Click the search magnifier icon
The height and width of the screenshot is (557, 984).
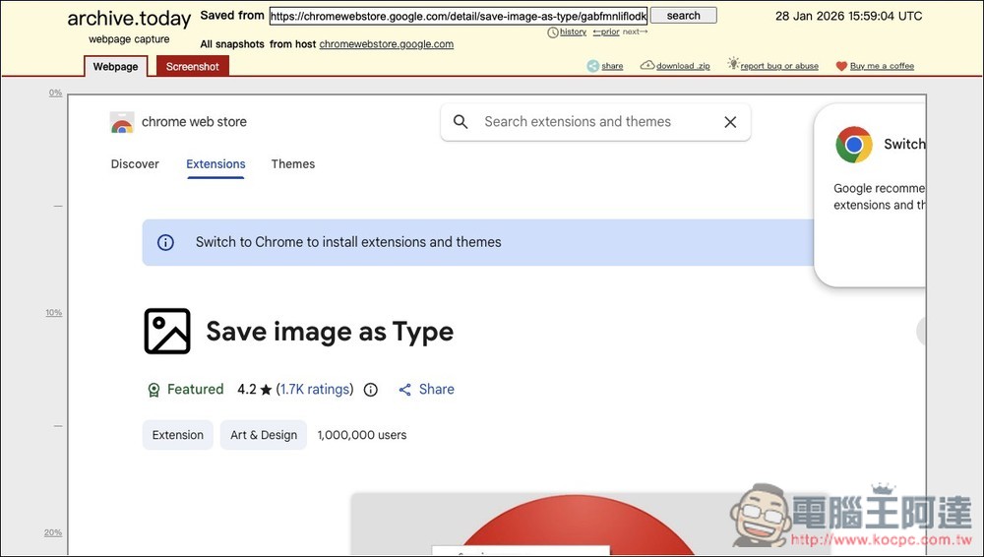461,122
